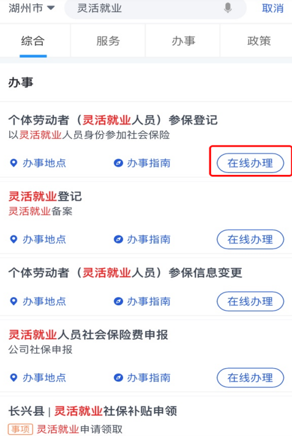The height and width of the screenshot is (436, 292).
Task: Click location pin icon under 参保信息变更
Action: click(13, 301)
